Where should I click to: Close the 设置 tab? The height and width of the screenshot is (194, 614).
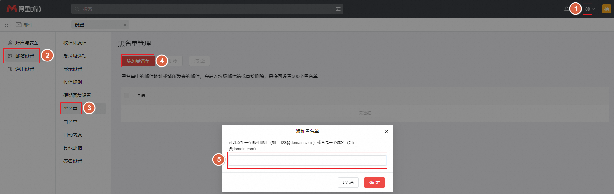[x=125, y=25]
